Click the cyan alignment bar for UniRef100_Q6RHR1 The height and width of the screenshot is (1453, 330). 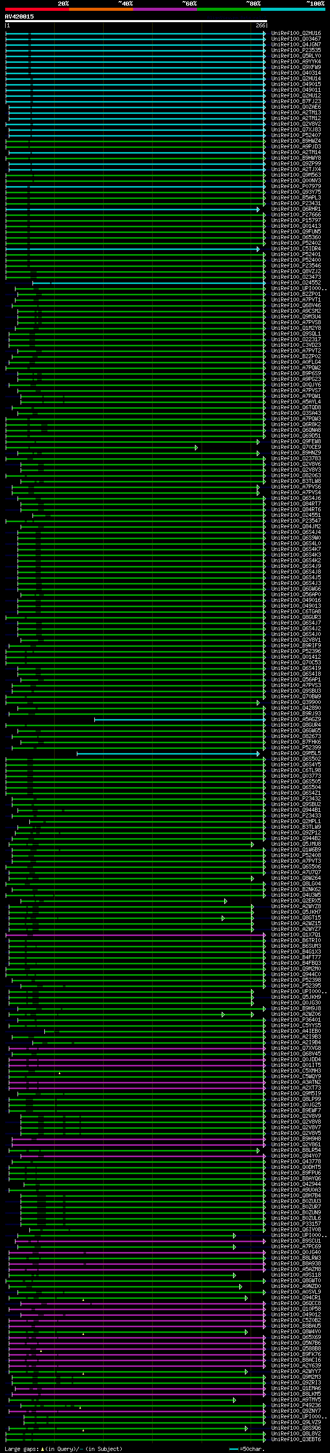point(133,209)
